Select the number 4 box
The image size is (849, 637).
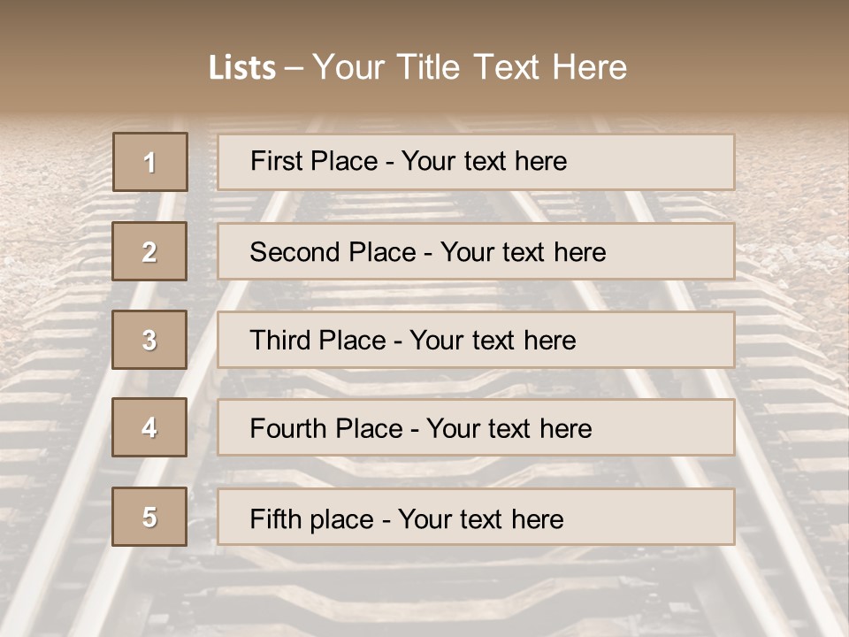click(x=149, y=427)
